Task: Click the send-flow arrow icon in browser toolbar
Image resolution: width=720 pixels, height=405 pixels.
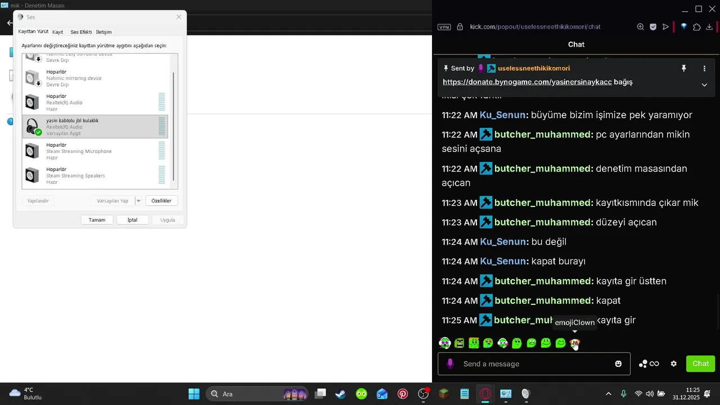Action: (x=665, y=26)
